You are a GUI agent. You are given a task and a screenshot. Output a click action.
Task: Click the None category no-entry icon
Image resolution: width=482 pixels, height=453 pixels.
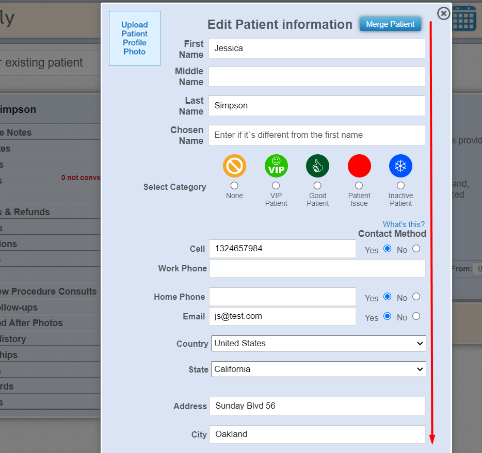(234, 166)
